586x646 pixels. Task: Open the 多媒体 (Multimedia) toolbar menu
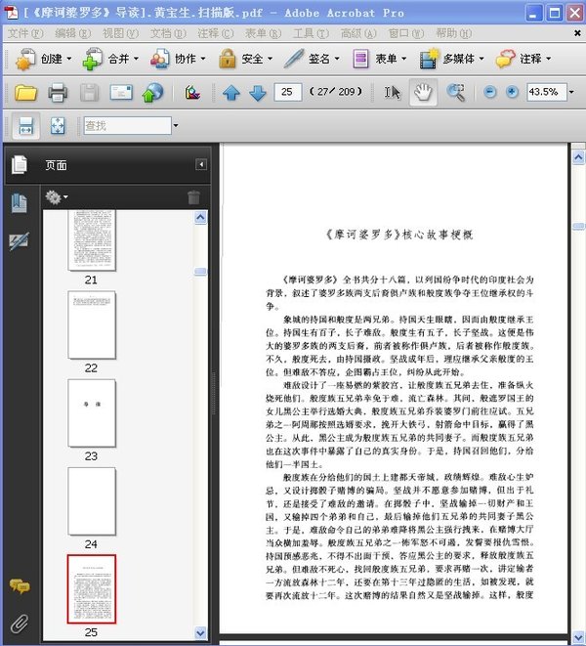[x=451, y=60]
